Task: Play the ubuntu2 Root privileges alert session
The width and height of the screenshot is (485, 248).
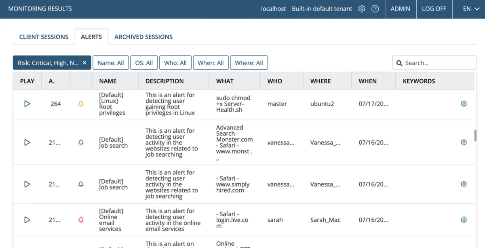Action: [27, 104]
